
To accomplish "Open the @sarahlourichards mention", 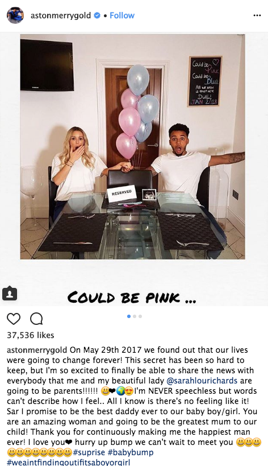I will 202,381.
